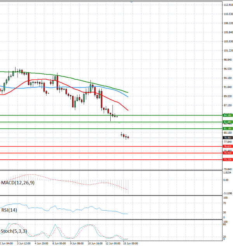Click the 110.530 price axis value
The image size is (233, 246).
pos(228,14)
